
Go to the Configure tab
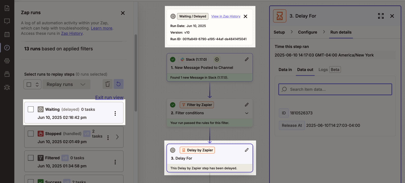(307, 32)
